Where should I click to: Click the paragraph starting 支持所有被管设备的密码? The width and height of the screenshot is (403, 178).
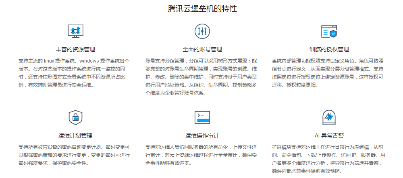click(x=74, y=155)
